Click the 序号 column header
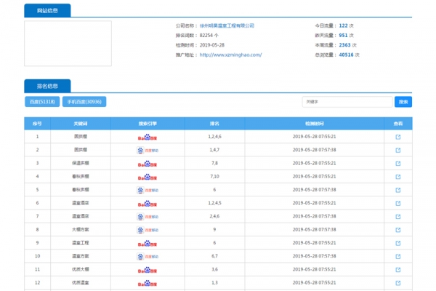 (x=37, y=124)
